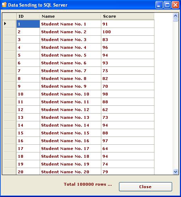The width and height of the screenshot is (181, 197).
Task: Select cell 'Student Name No. 16'
Action: coord(70,141)
